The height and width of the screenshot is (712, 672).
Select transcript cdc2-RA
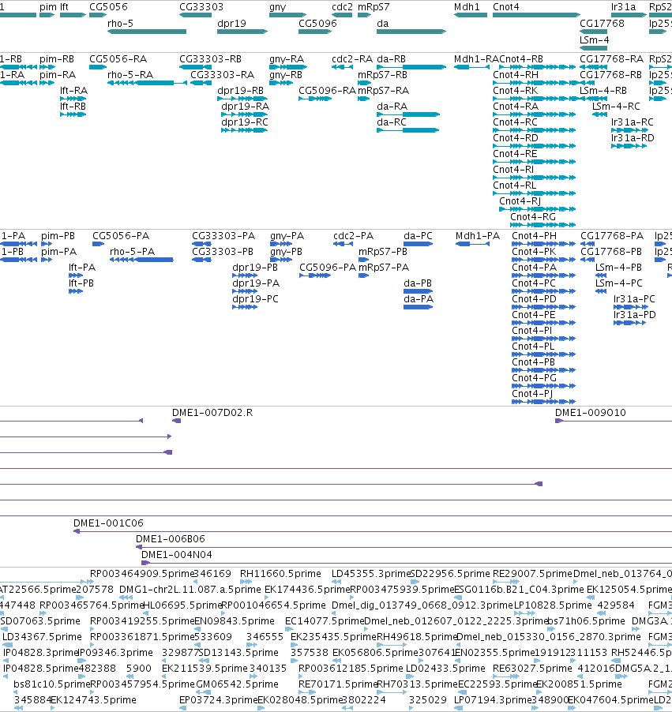352,59
